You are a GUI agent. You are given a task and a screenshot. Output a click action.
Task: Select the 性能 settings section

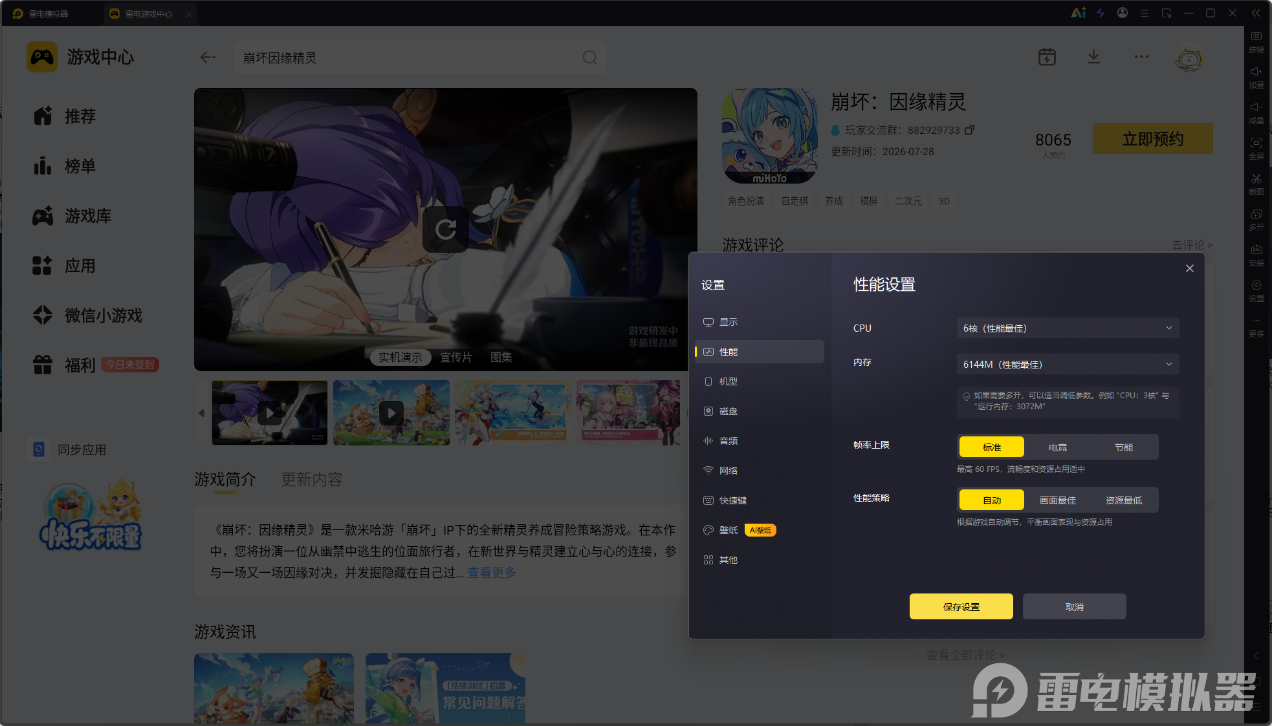pos(759,352)
